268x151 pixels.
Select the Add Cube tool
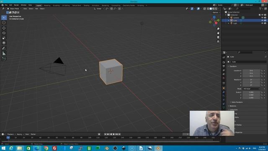[x=4, y=59]
